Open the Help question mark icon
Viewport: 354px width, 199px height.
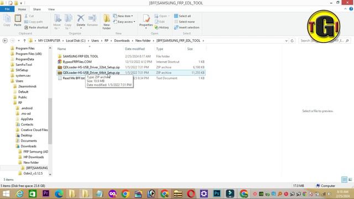[351, 9]
